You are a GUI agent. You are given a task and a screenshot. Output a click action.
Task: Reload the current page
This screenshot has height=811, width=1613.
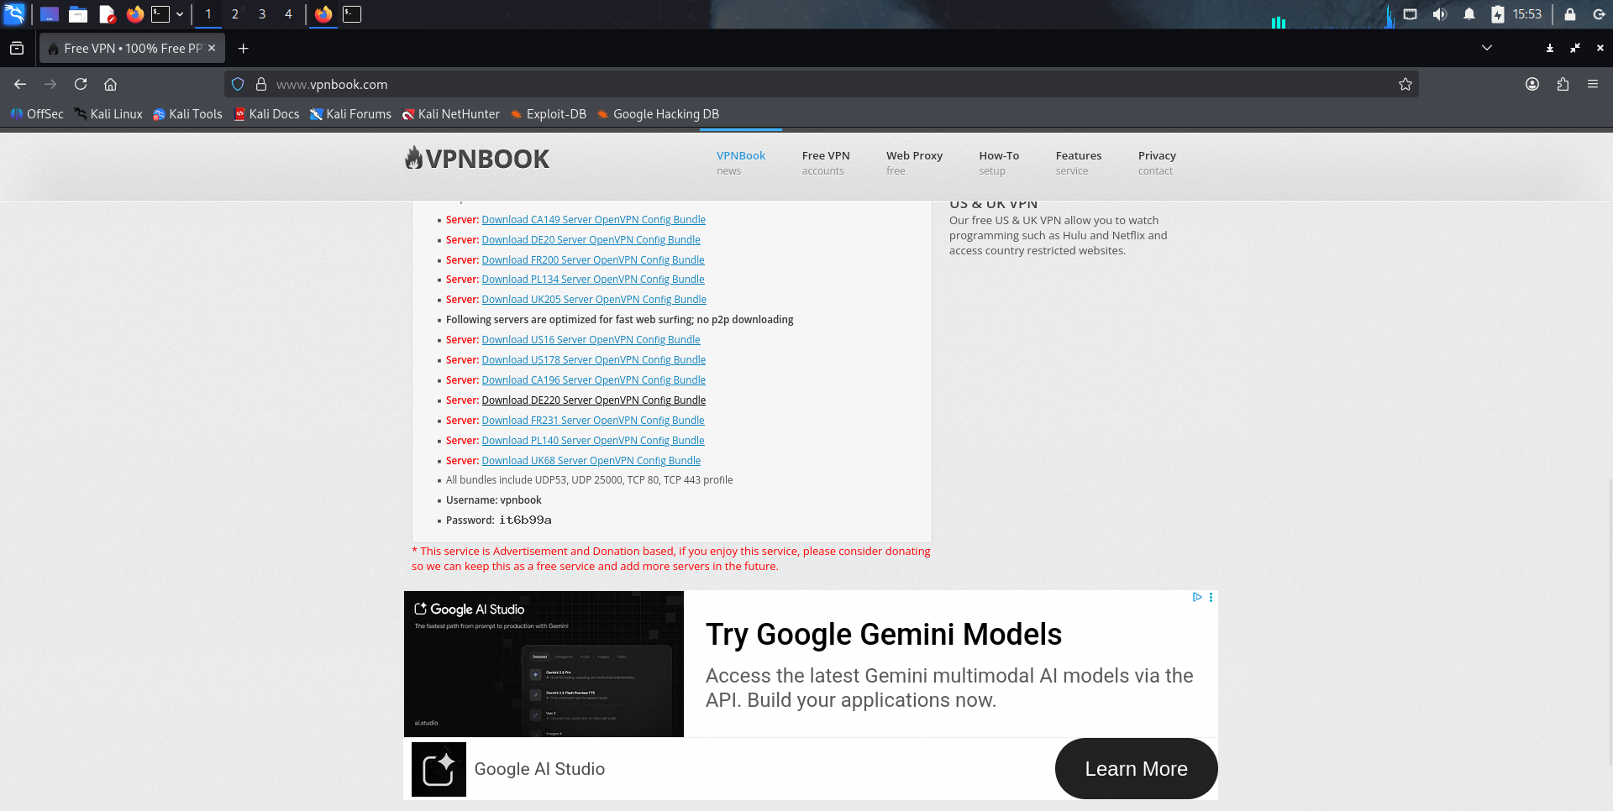pos(81,84)
